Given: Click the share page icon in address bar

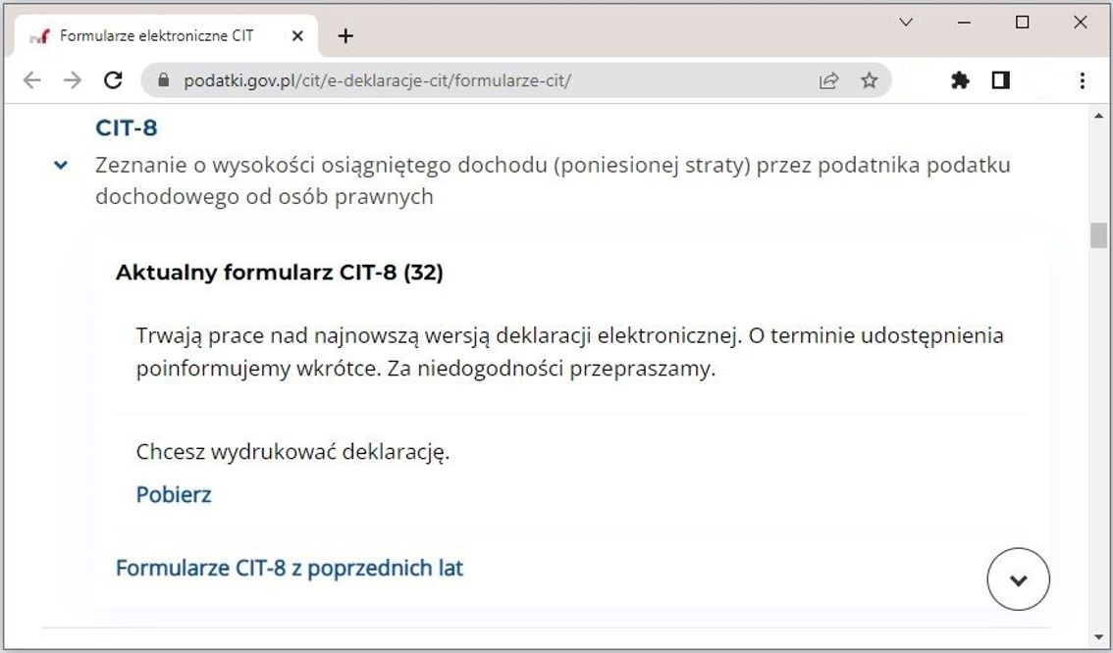Looking at the screenshot, I should [x=829, y=80].
